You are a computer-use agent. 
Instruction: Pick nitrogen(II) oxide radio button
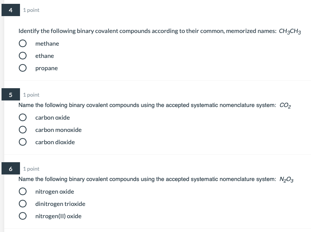pyautogui.click(x=23, y=216)
